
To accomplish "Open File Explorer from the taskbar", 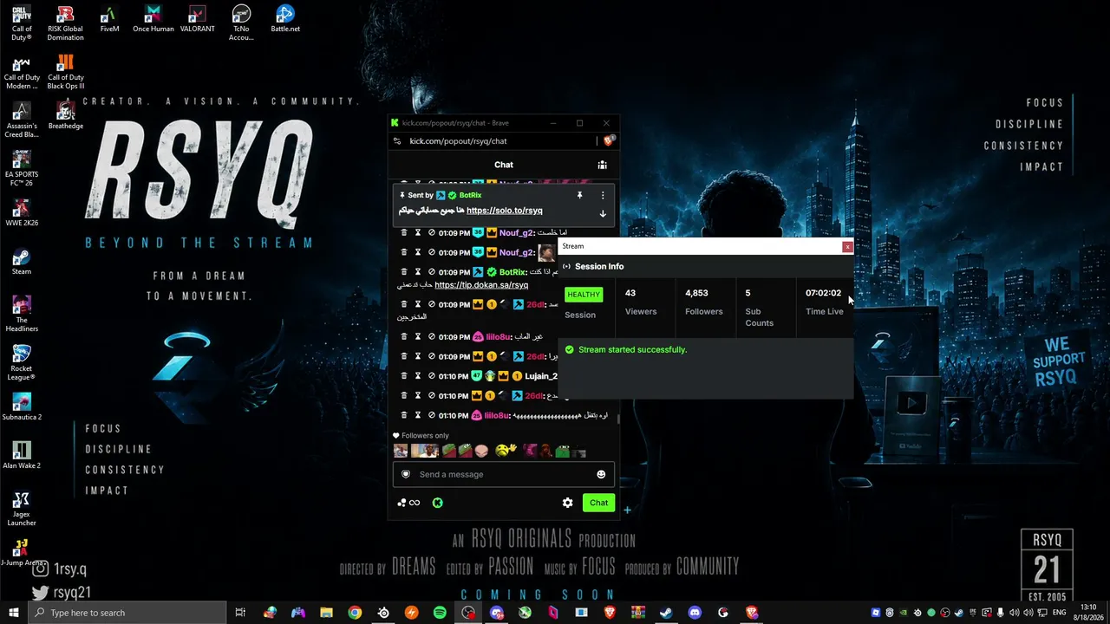I will tap(326, 613).
